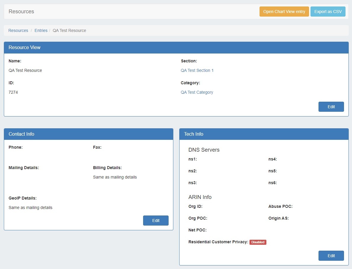Click the ID value 7274
The height and width of the screenshot is (269, 352).
pyautogui.click(x=13, y=92)
